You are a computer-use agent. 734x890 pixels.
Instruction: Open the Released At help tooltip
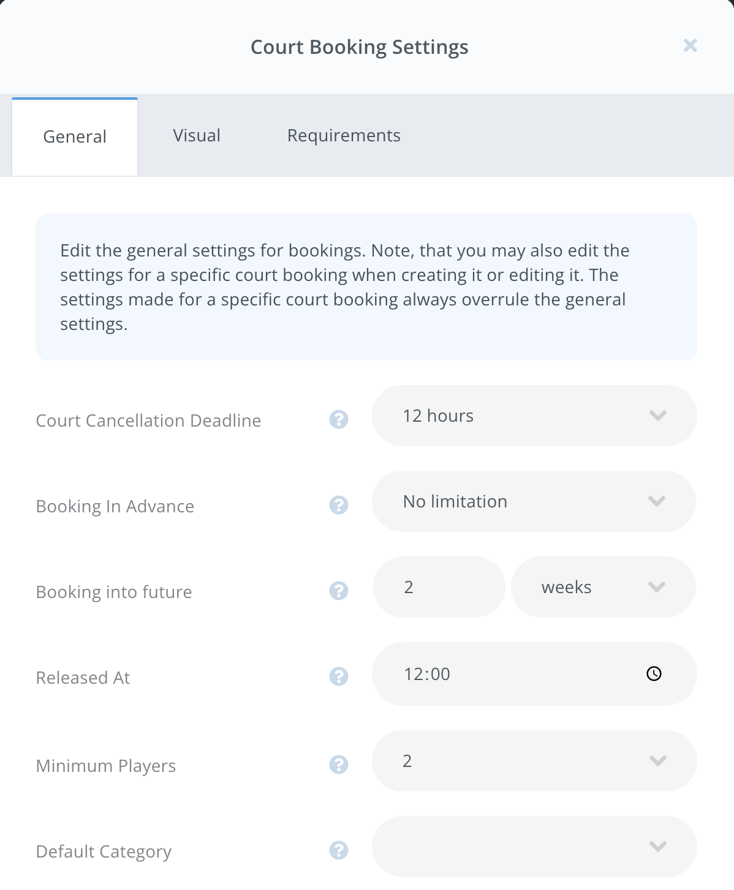tap(338, 677)
